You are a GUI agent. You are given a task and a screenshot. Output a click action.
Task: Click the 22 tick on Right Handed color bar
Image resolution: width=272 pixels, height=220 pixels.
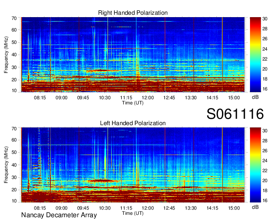tap(265, 59)
